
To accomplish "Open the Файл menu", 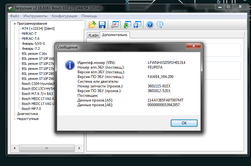I will pyautogui.click(x=14, y=16).
